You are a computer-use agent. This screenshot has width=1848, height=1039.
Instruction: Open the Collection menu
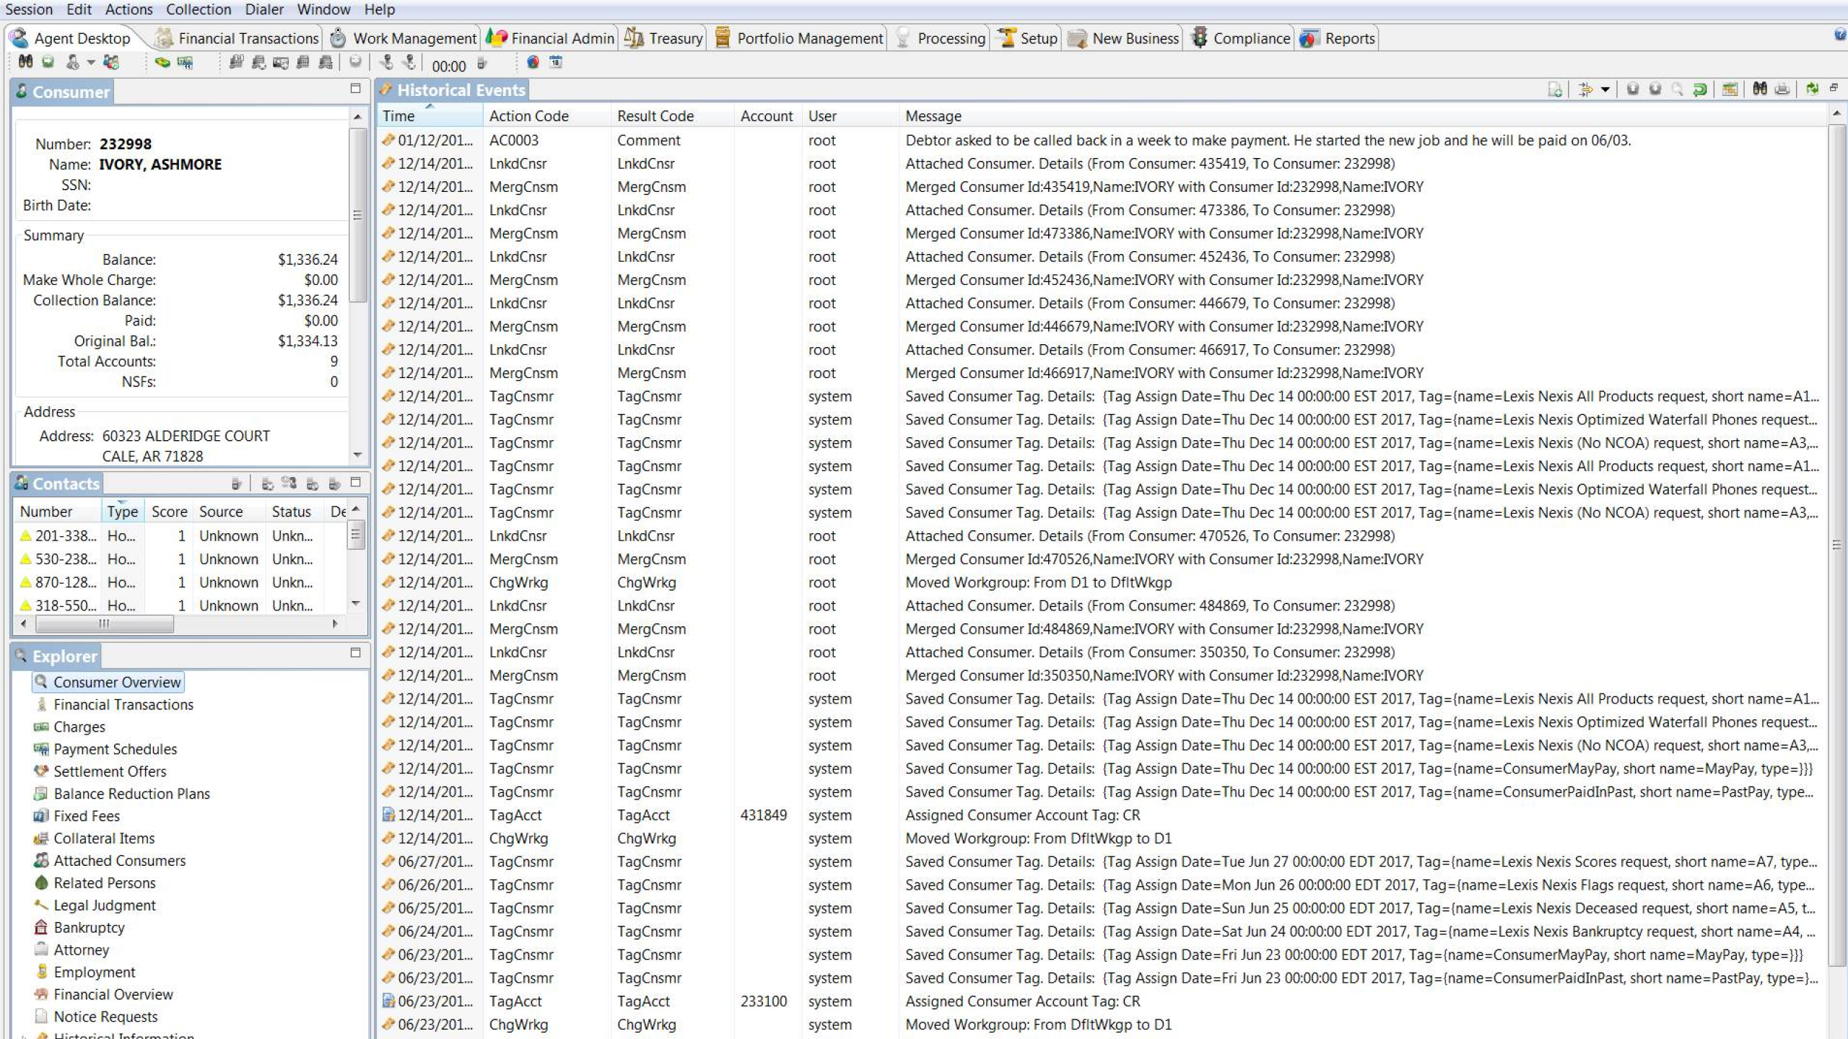click(199, 9)
